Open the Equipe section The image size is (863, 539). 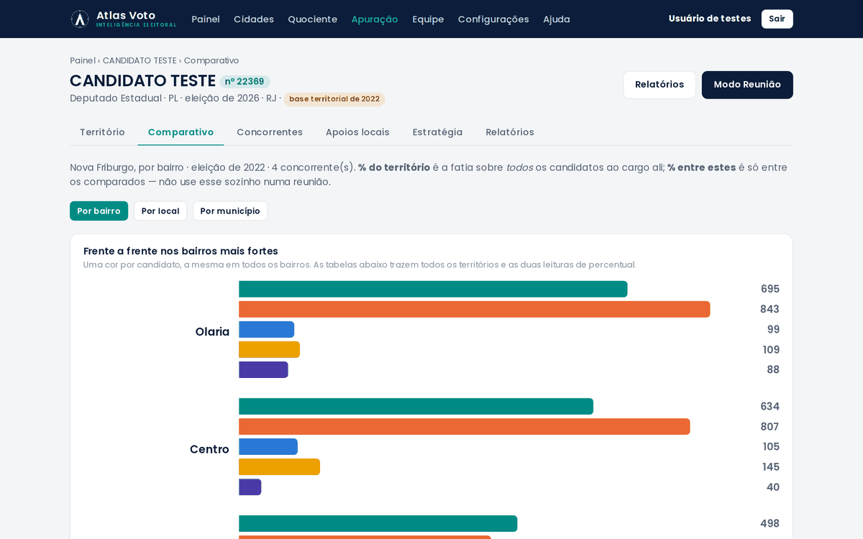pyautogui.click(x=428, y=19)
